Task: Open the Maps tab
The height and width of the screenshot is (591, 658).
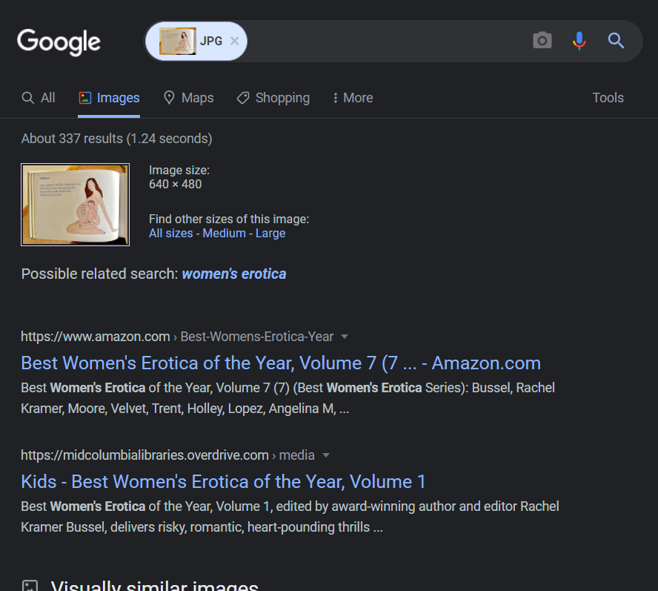Action: tap(188, 98)
